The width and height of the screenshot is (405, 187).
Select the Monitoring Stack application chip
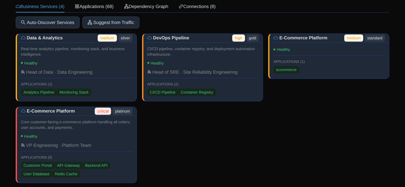coord(74,92)
